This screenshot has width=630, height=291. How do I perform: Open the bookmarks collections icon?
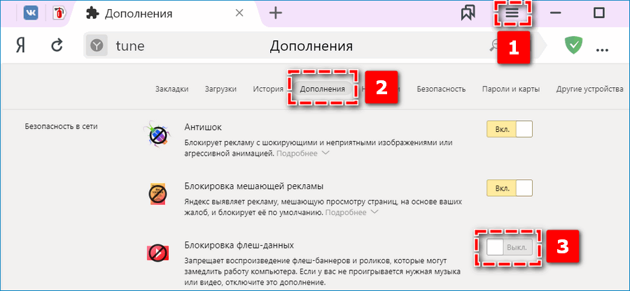(468, 13)
